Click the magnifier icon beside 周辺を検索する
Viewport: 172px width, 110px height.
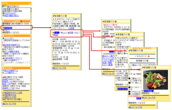click(x=3, y=70)
